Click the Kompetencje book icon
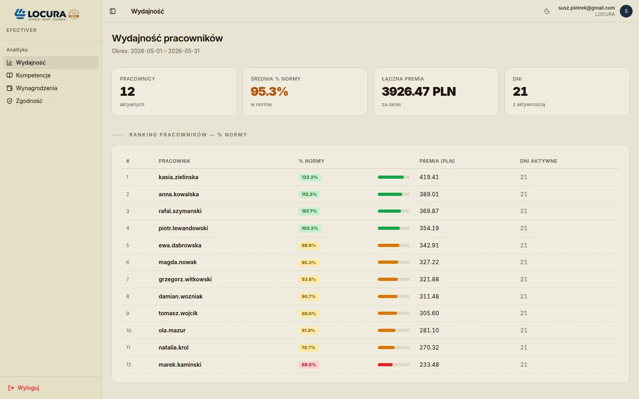 click(10, 75)
